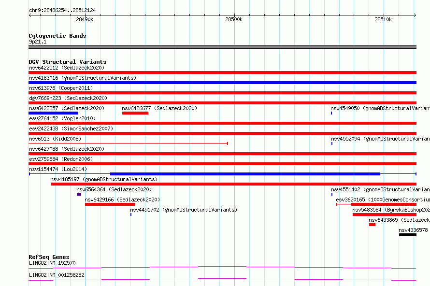Screen dimensions: 430x286
Task: Click the small blue nsv4491702 marker
Action: 131,214
